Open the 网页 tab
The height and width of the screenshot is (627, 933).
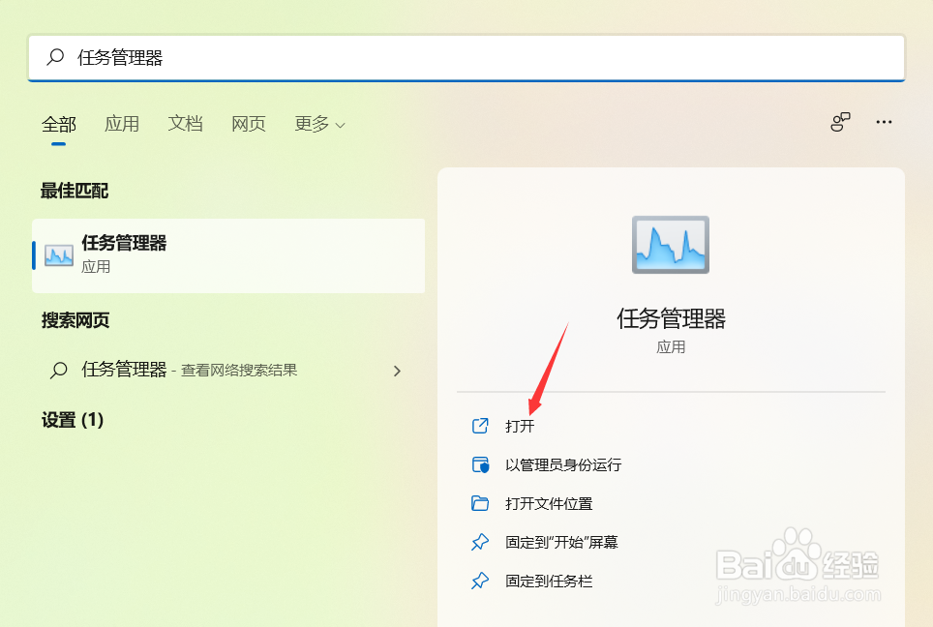point(248,124)
